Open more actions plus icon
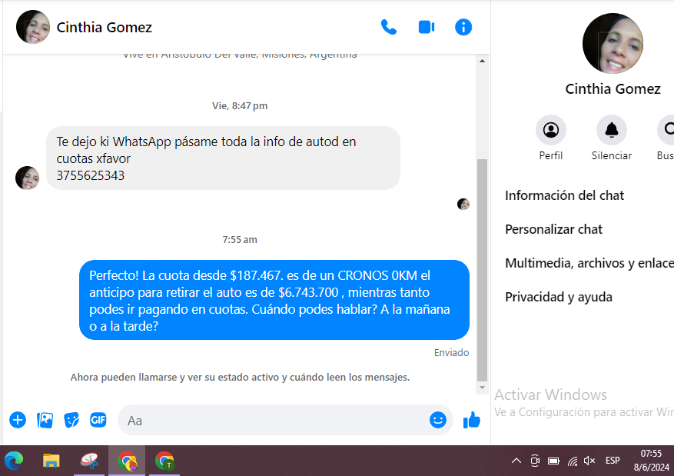The height and width of the screenshot is (476, 674). 18,420
